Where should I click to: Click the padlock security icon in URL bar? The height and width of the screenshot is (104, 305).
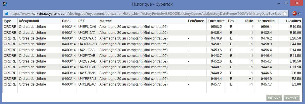coord(7,14)
